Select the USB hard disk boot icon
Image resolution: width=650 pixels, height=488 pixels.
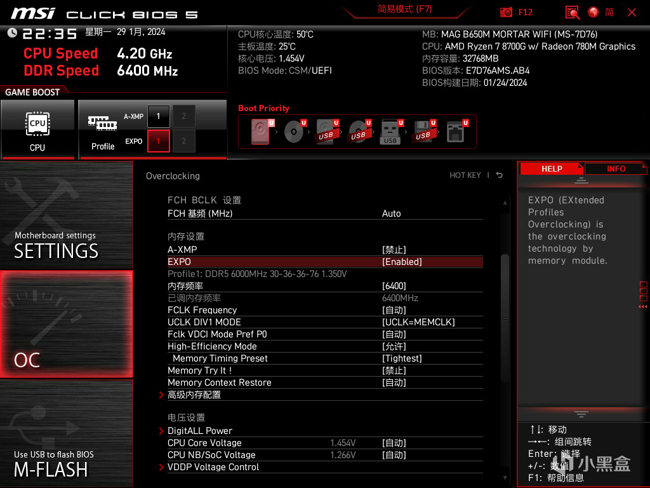pyautogui.click(x=327, y=132)
